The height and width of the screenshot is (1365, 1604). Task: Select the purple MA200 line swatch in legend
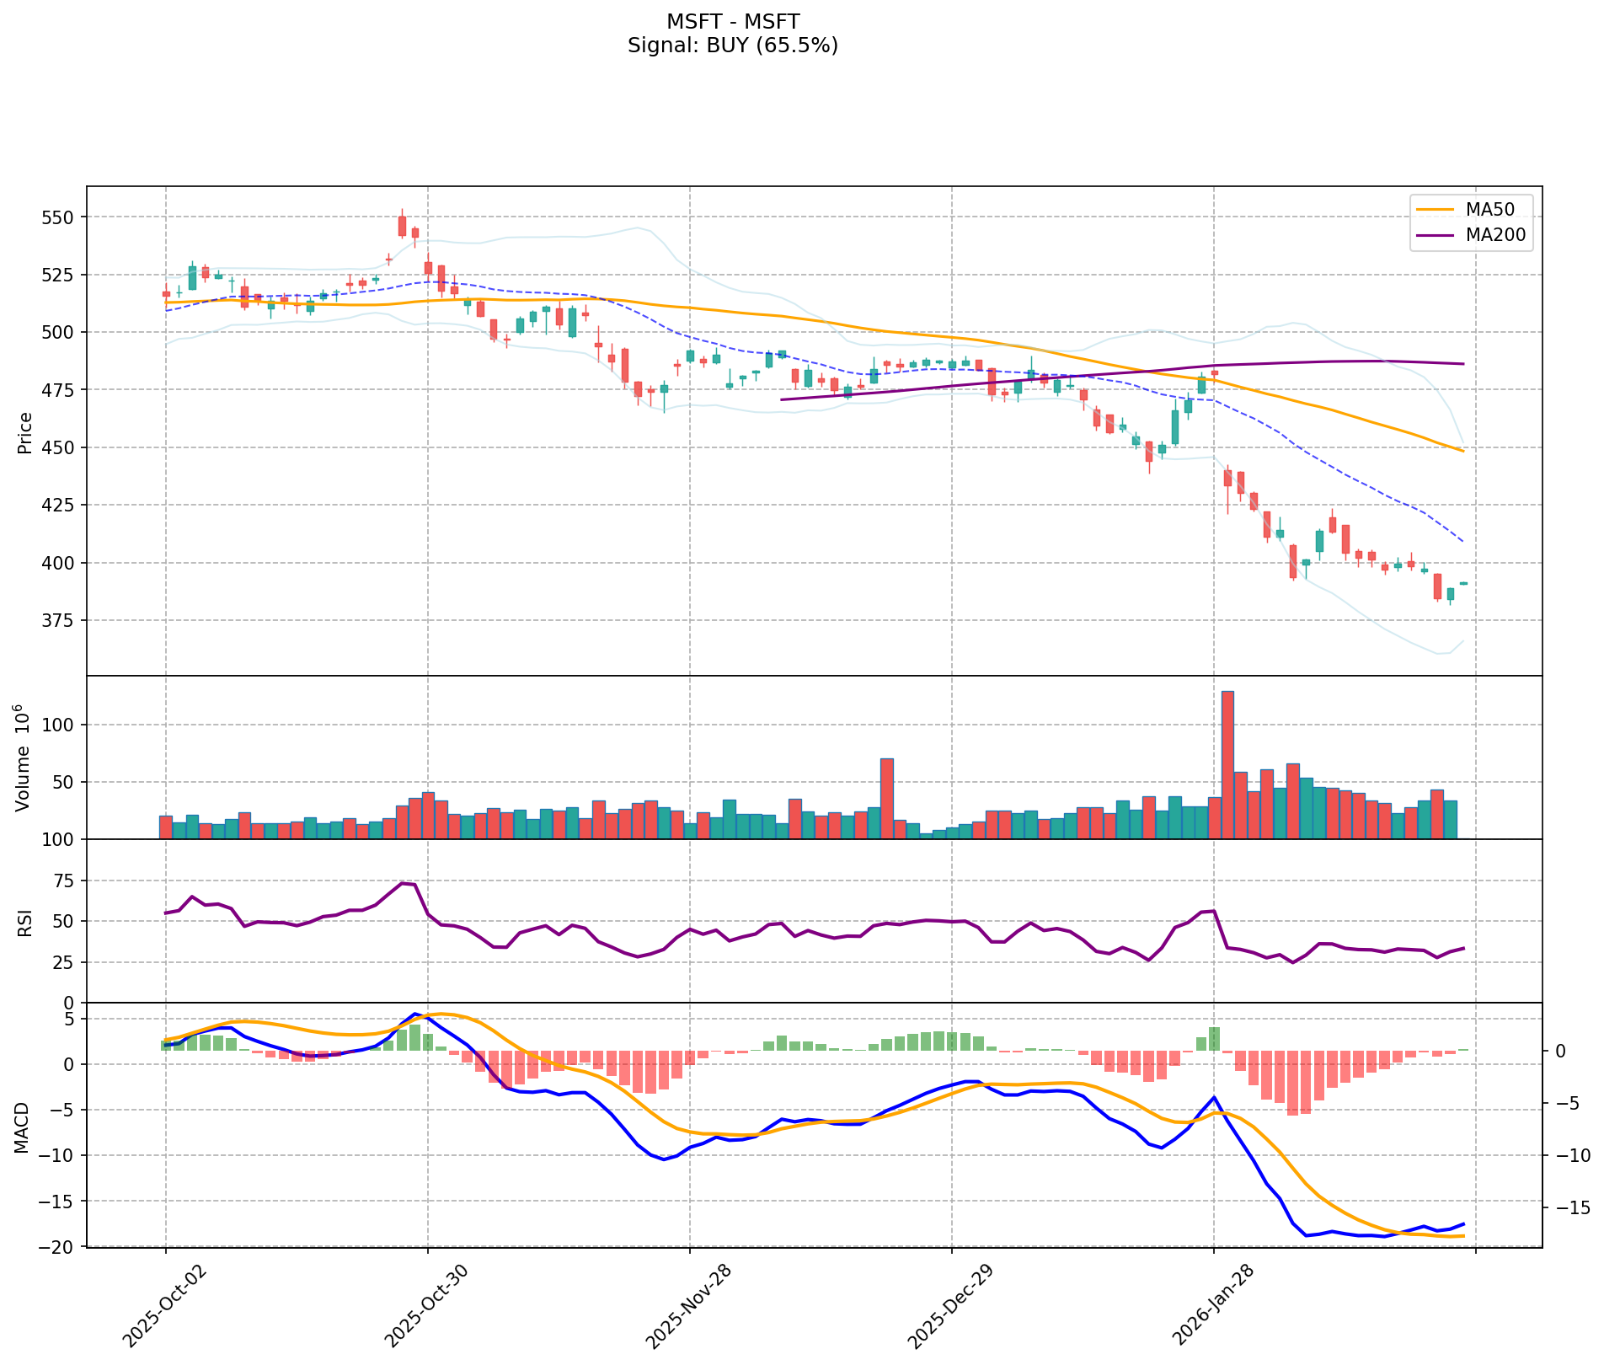(x=1435, y=235)
